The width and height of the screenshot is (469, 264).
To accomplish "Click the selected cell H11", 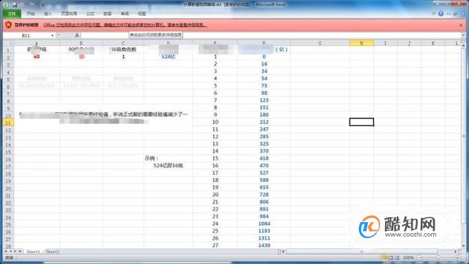I will [362, 122].
